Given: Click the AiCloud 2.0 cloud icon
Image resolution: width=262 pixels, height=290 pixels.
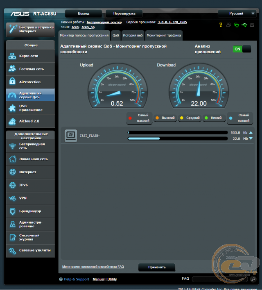Looking at the screenshot, I should pos(12,121).
